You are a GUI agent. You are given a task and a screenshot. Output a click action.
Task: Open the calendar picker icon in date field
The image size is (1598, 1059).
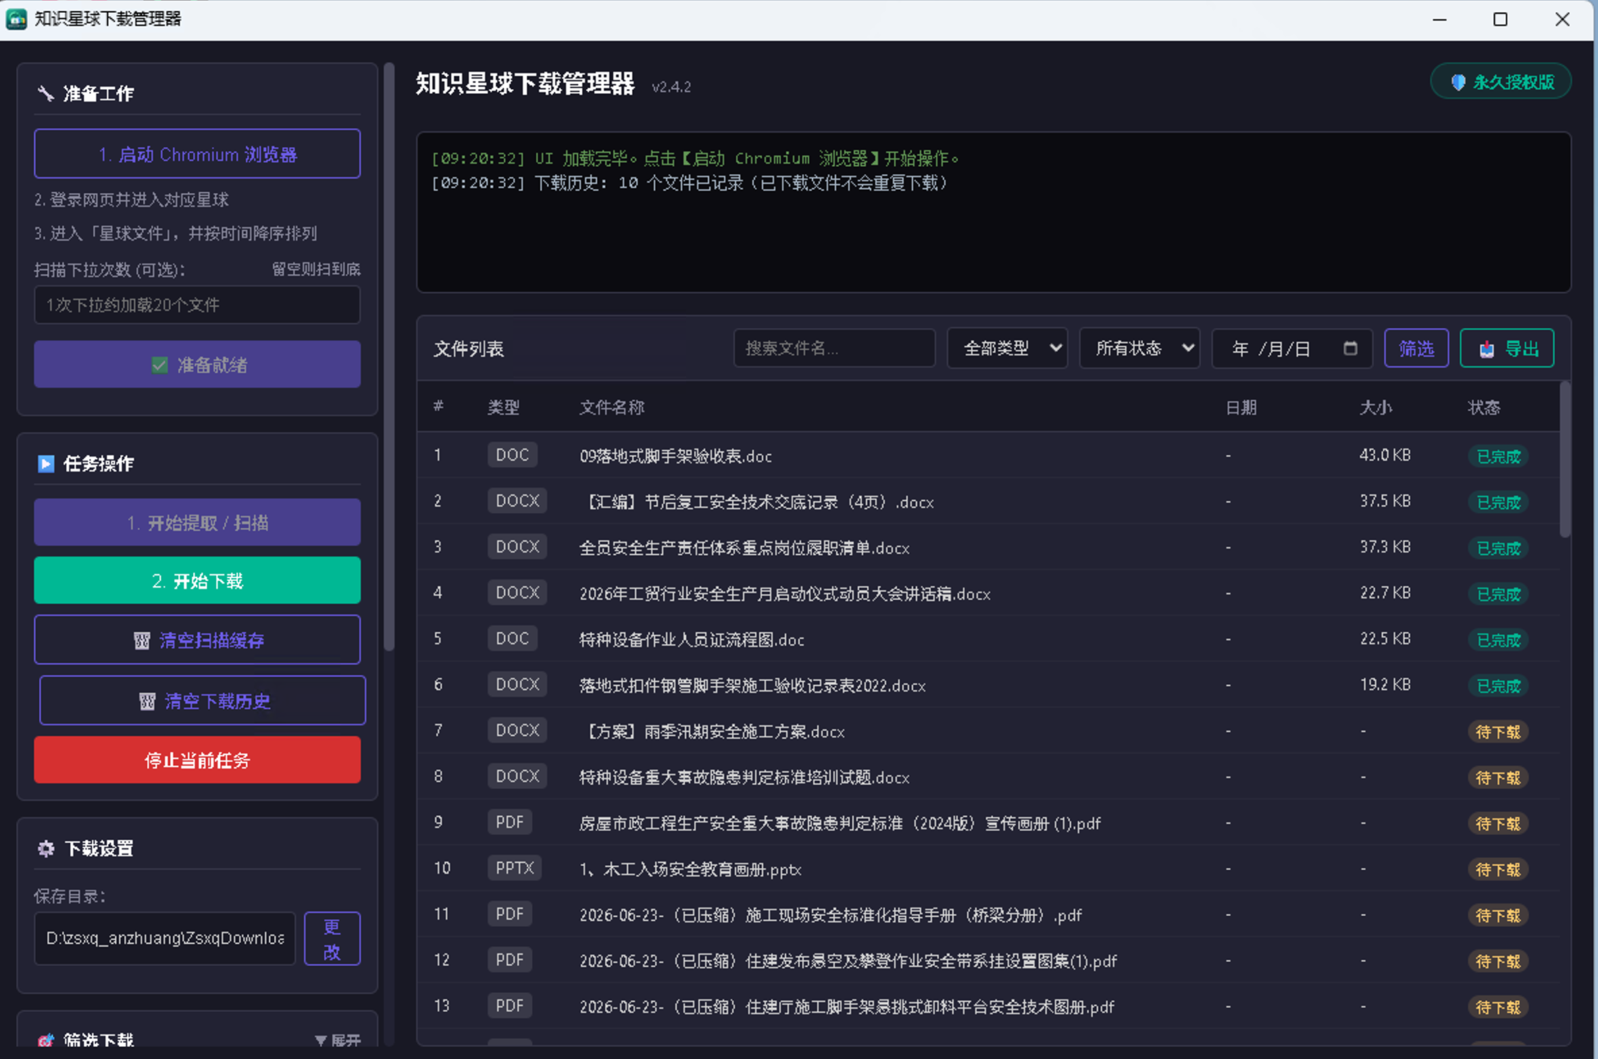point(1350,348)
